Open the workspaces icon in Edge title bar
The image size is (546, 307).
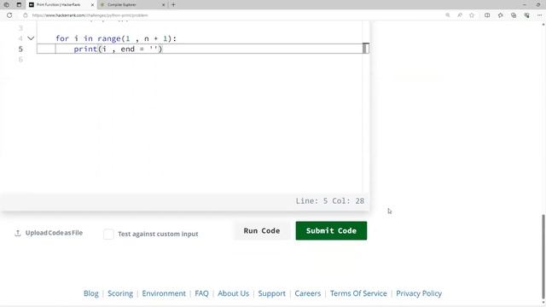[6, 5]
